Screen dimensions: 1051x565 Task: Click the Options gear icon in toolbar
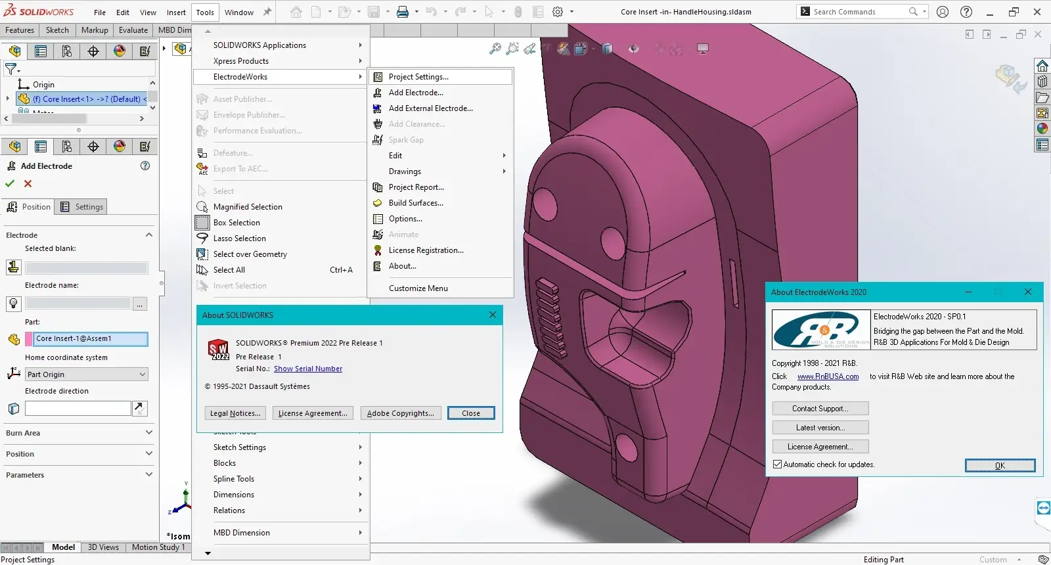click(x=558, y=12)
